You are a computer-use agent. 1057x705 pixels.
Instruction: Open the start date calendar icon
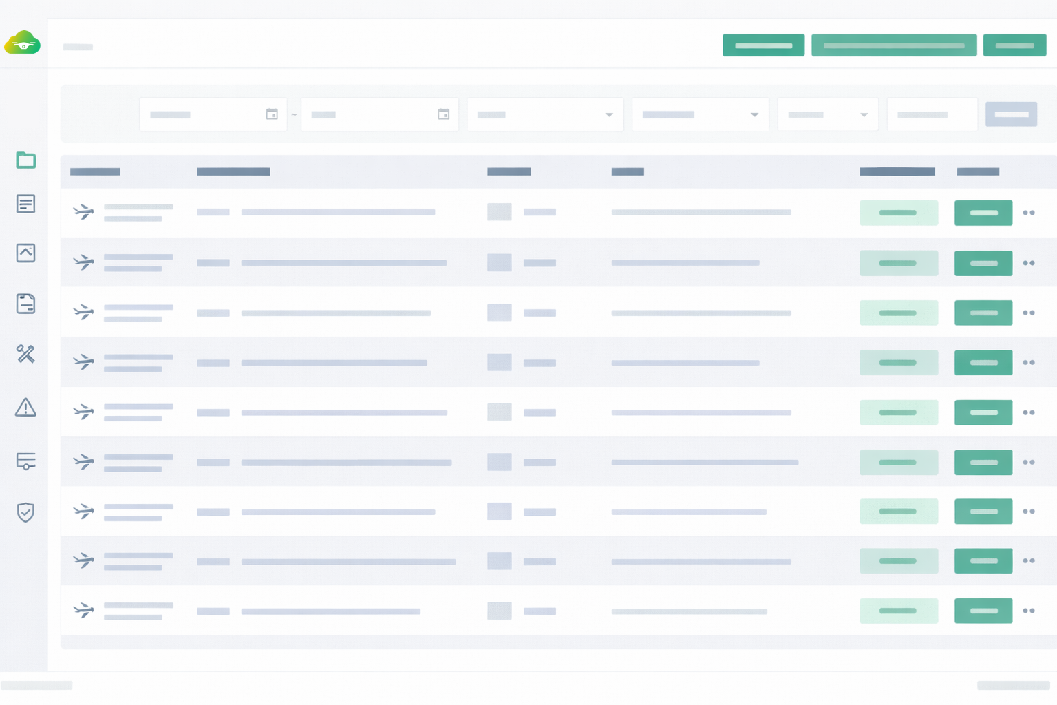point(272,114)
